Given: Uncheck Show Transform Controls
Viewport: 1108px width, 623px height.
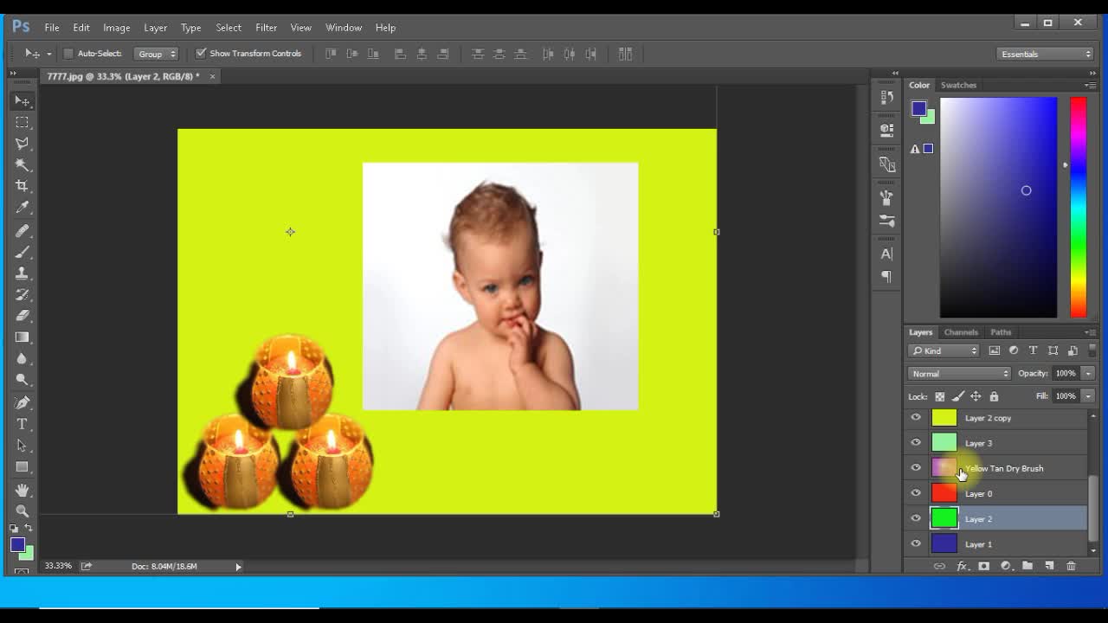Looking at the screenshot, I should (x=201, y=54).
